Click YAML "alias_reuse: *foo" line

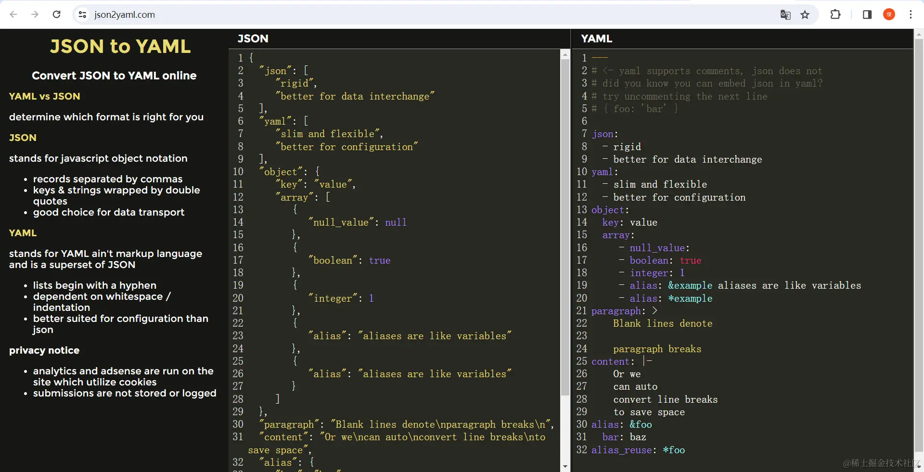[638, 450]
